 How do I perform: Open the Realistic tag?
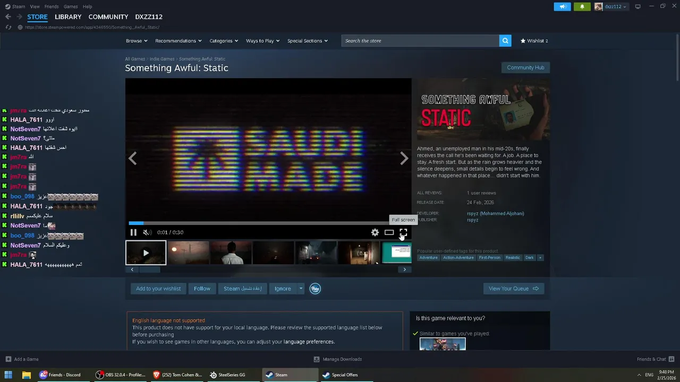pos(513,258)
